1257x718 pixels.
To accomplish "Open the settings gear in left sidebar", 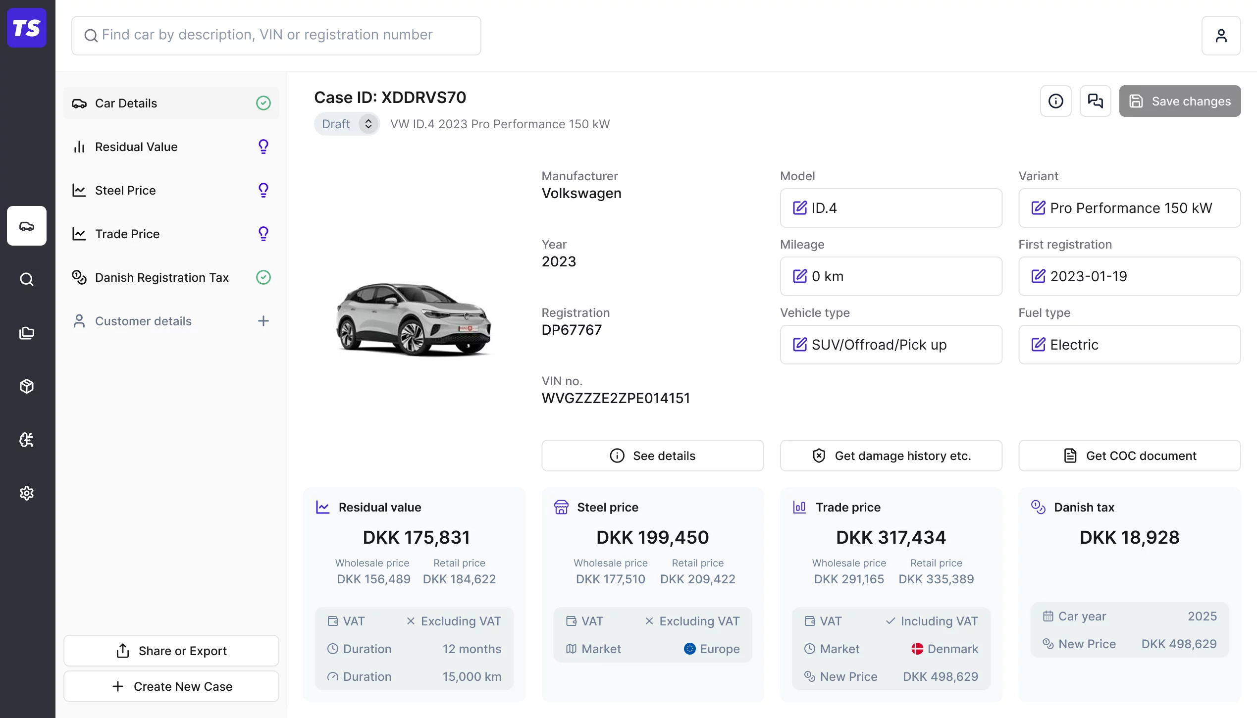I will [x=27, y=493].
